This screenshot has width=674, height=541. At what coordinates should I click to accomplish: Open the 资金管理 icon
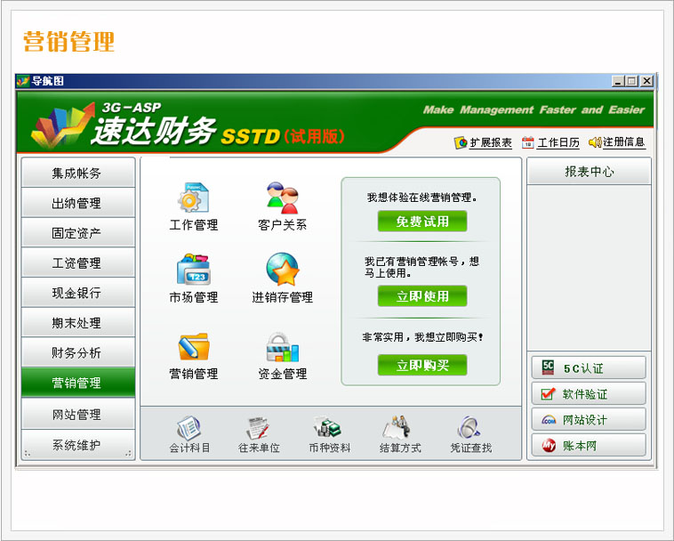click(283, 347)
